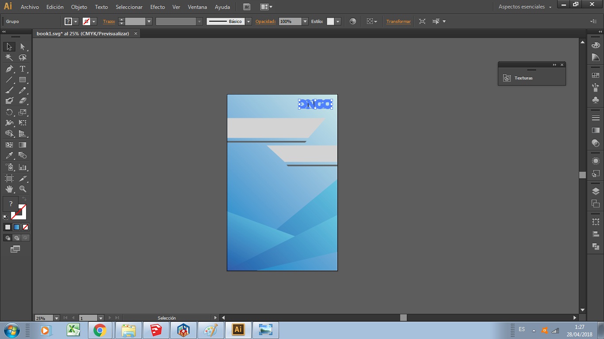Select the Scale tool

point(23,112)
